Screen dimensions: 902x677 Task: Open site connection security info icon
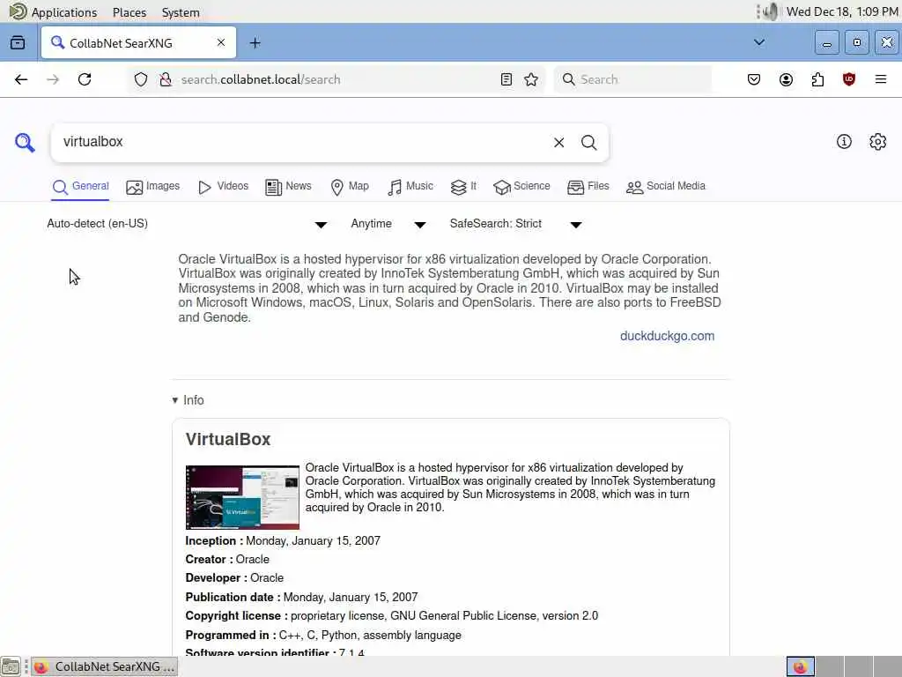coord(166,79)
